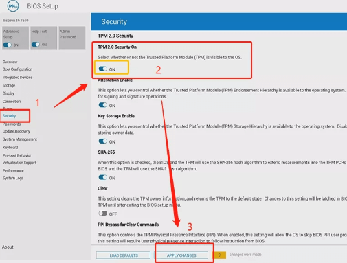Toggle TPM 2.0 Security On switch
Screen dimensions: 347x263
click(x=103, y=69)
